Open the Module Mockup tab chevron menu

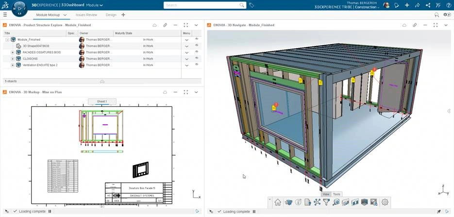coord(65,15)
